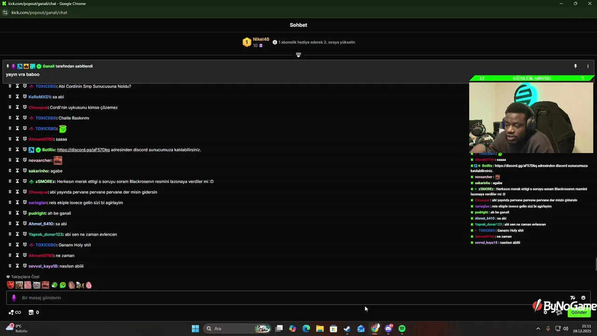Image resolution: width=597 pixels, height=336 pixels.
Task: Timeout sevval_kaya18 using the hourglass icon
Action: (17, 266)
